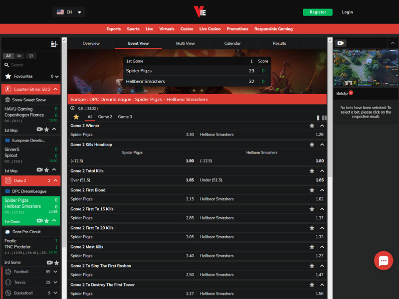Toggle the live video filter in sidebar

pyautogui.click(x=19, y=56)
